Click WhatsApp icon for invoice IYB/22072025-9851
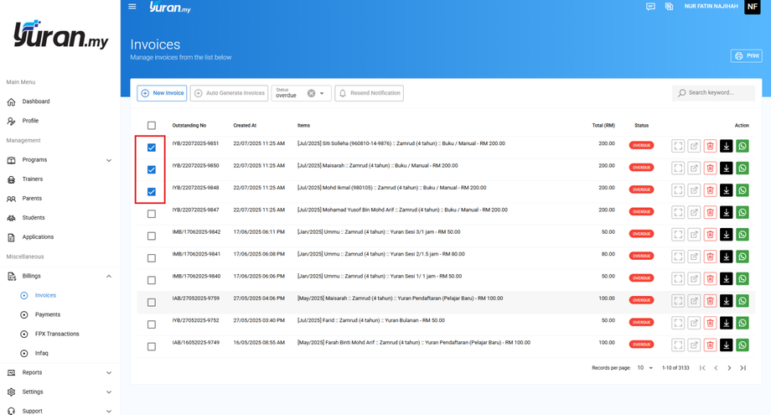 tap(742, 146)
